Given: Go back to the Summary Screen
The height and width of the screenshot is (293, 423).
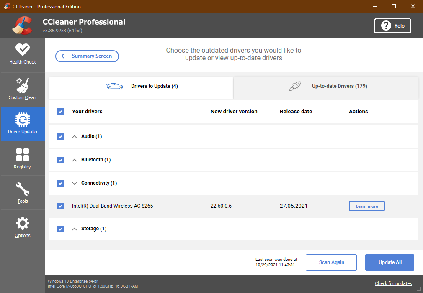Looking at the screenshot, I should pyautogui.click(x=87, y=56).
